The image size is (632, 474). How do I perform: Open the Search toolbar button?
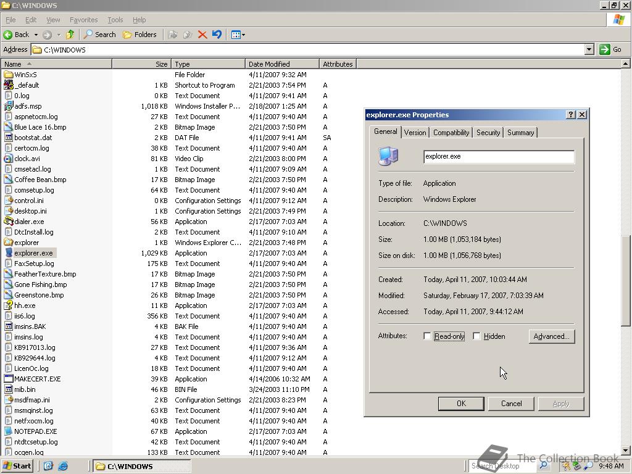click(x=99, y=35)
